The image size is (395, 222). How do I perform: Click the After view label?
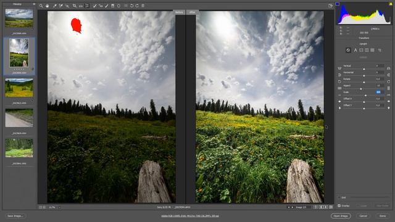pyautogui.click(x=192, y=12)
